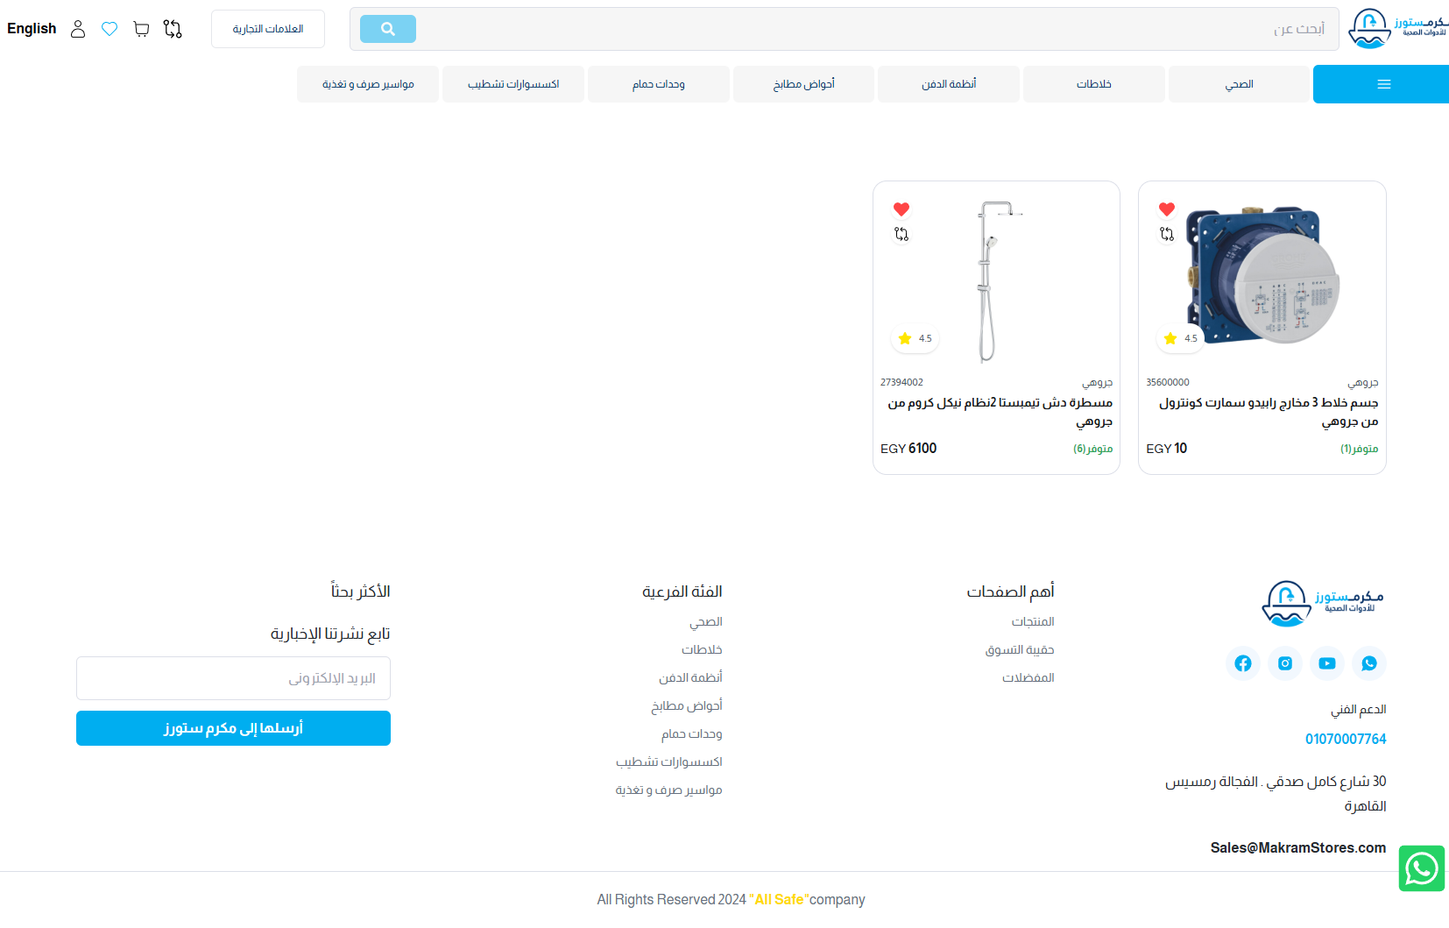Click the أرسلها إلى مكرم ستورز button
Viewport: 1449px width, 928px height.
click(x=233, y=728)
